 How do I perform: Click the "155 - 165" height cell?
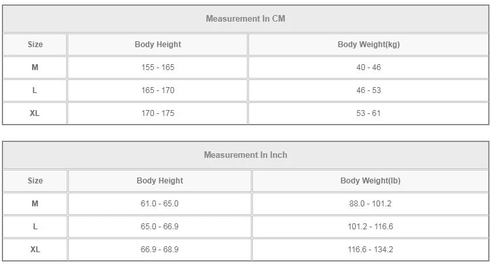click(158, 67)
